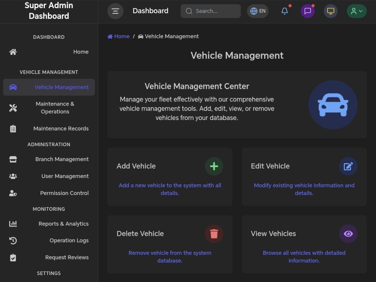The width and height of the screenshot is (376, 282).
Task: Click the user-shield Permission Control icon
Action: pyautogui.click(x=13, y=193)
